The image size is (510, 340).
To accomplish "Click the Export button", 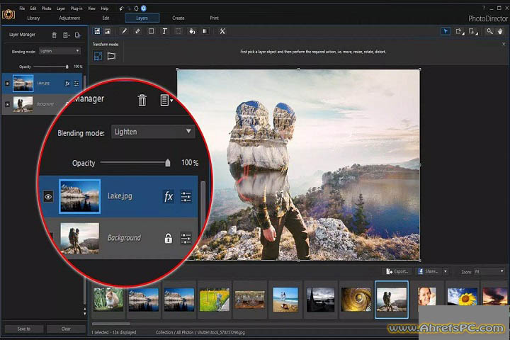I will point(397,271).
